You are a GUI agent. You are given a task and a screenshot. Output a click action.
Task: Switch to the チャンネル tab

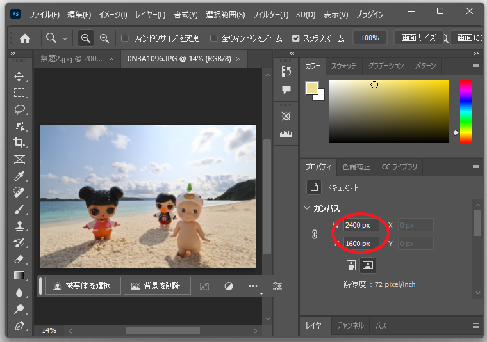pyautogui.click(x=351, y=325)
